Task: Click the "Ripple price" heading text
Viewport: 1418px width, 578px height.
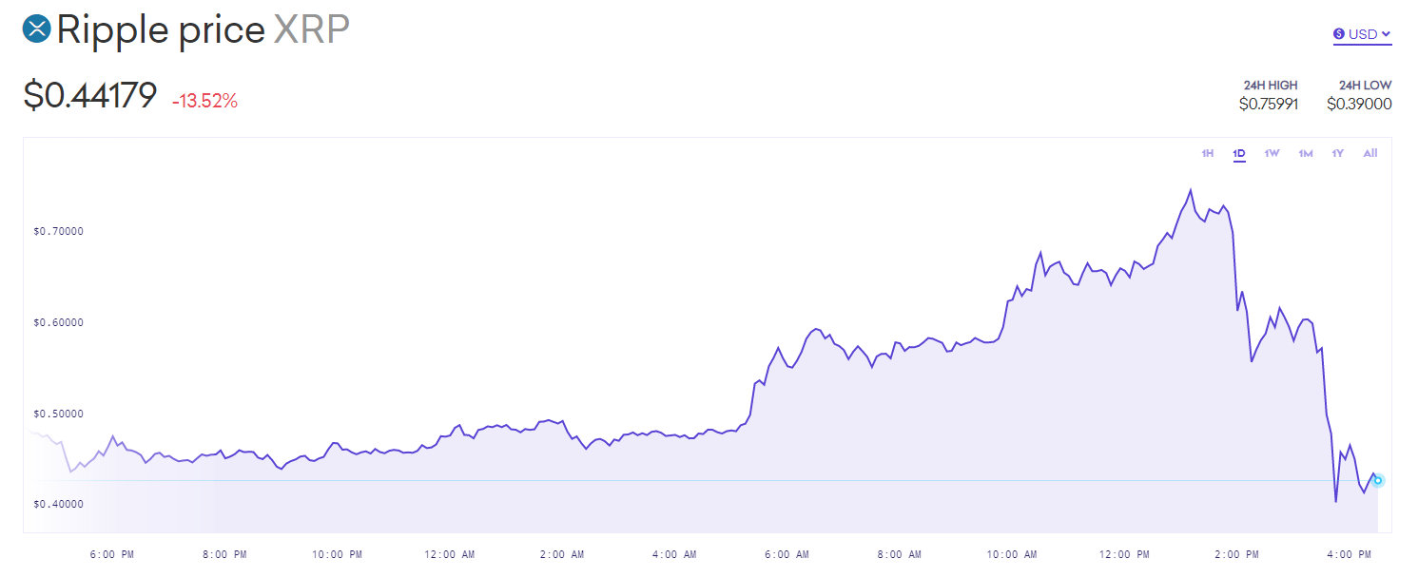Action: click(x=161, y=30)
